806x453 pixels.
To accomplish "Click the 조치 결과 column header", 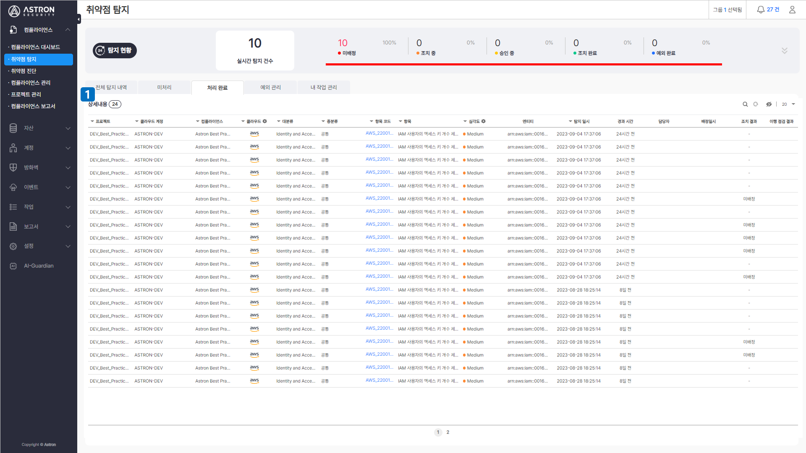I will (749, 121).
